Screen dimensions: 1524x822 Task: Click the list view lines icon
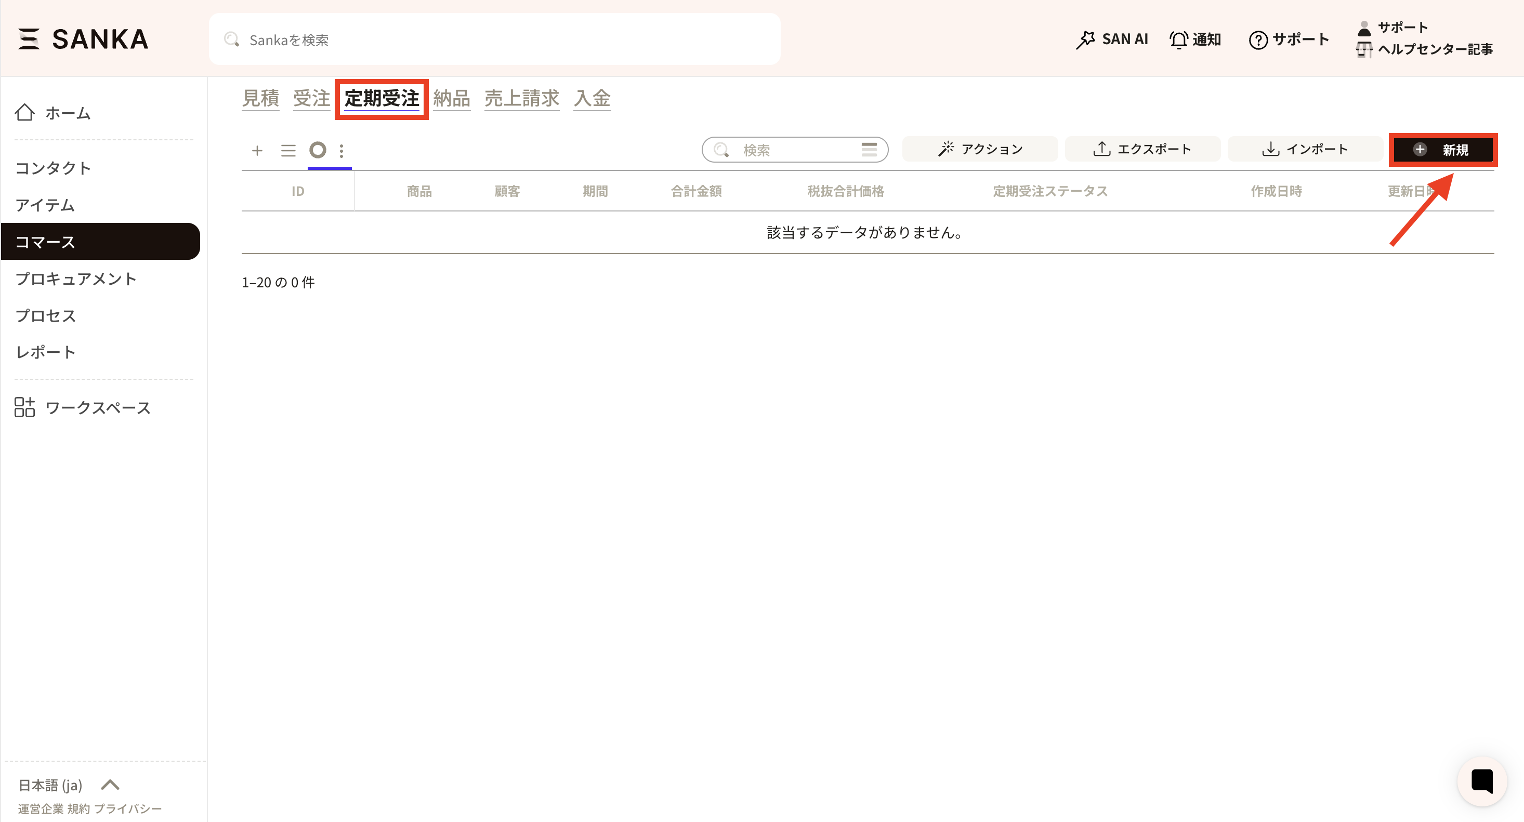(x=288, y=151)
